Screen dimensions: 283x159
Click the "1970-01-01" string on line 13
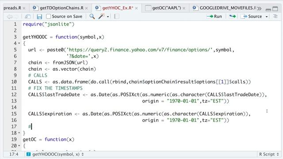(x=183, y=101)
